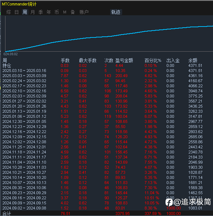Click the 出入金 column header
Image resolution: width=213 pixels, height=216 pixels.
(173, 60)
